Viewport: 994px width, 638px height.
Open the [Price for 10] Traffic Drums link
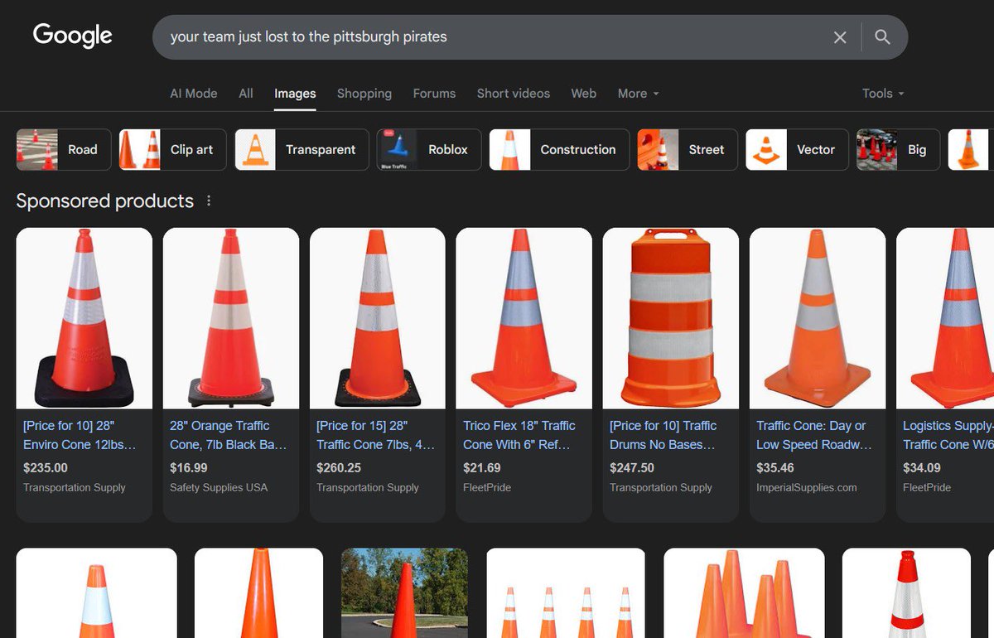click(663, 435)
